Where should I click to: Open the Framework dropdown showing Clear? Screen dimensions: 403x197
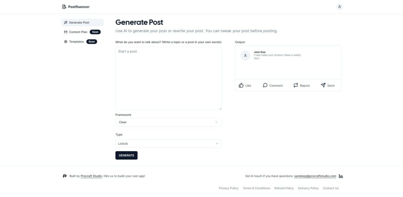coord(168,122)
